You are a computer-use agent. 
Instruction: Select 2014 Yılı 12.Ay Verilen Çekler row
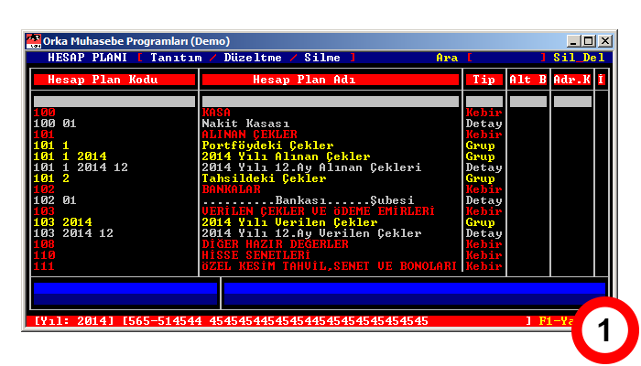click(312, 233)
